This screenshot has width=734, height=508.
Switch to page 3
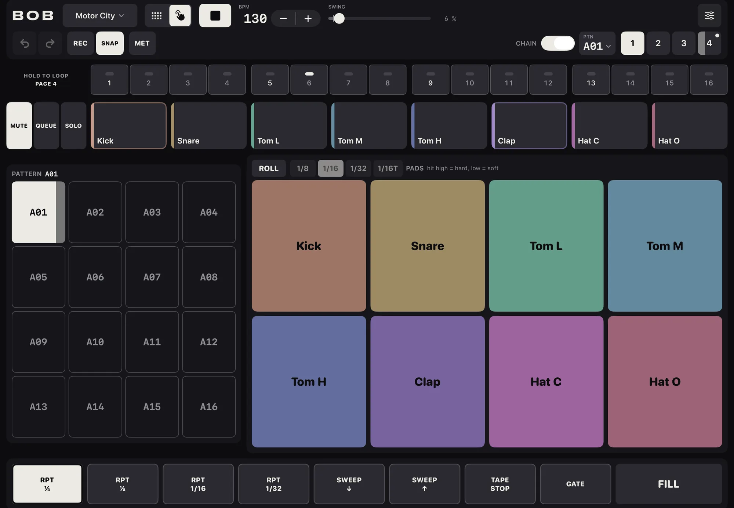[x=684, y=43]
